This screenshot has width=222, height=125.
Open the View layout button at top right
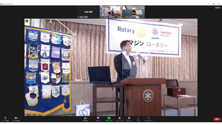tap(218, 7)
